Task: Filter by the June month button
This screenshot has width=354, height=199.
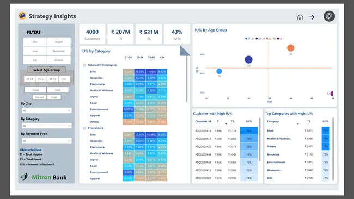Action: [35, 51]
